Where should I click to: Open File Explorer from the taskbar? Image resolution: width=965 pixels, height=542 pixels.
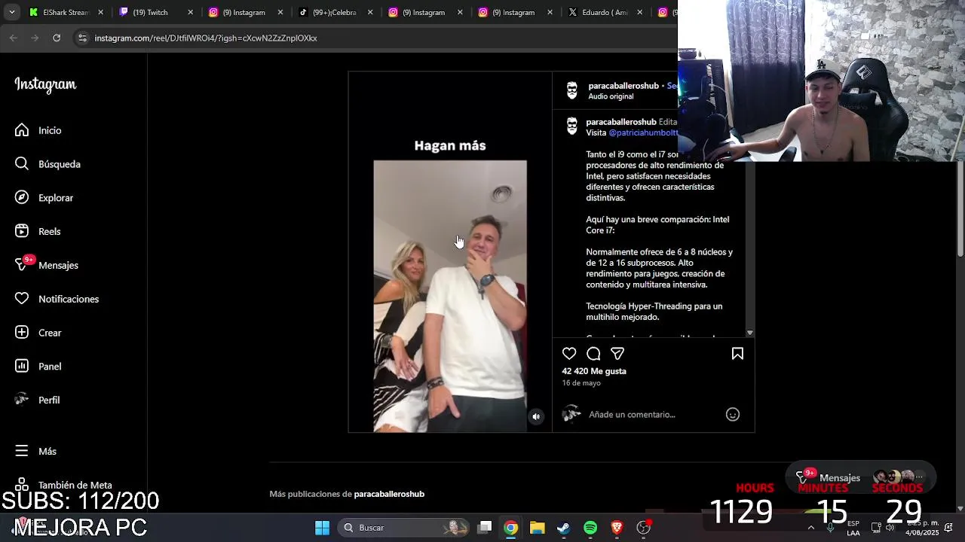[x=537, y=528]
